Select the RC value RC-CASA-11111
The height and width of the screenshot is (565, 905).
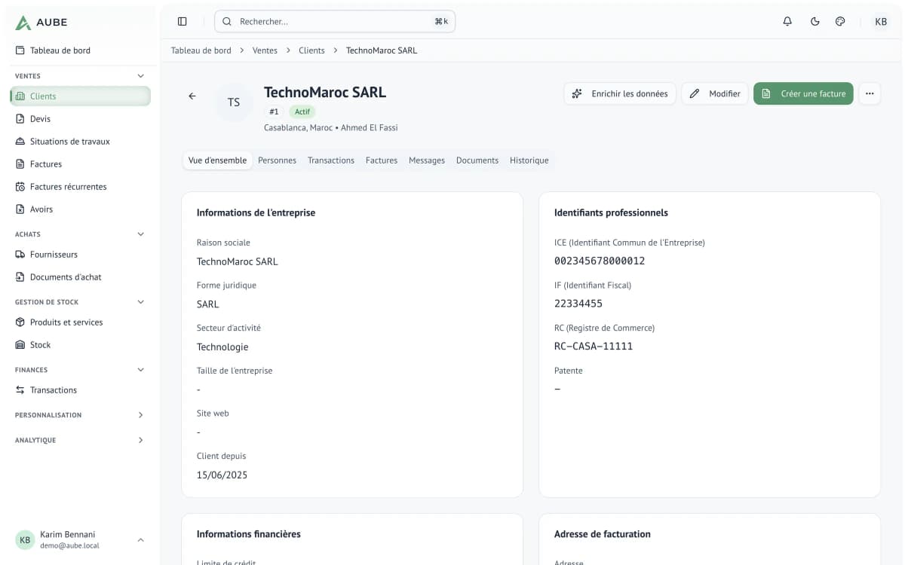(594, 347)
